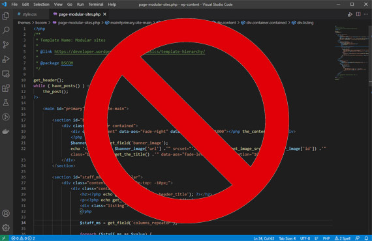Click the bscom breadcrumb segment
The image size is (372, 241).
tap(41, 23)
